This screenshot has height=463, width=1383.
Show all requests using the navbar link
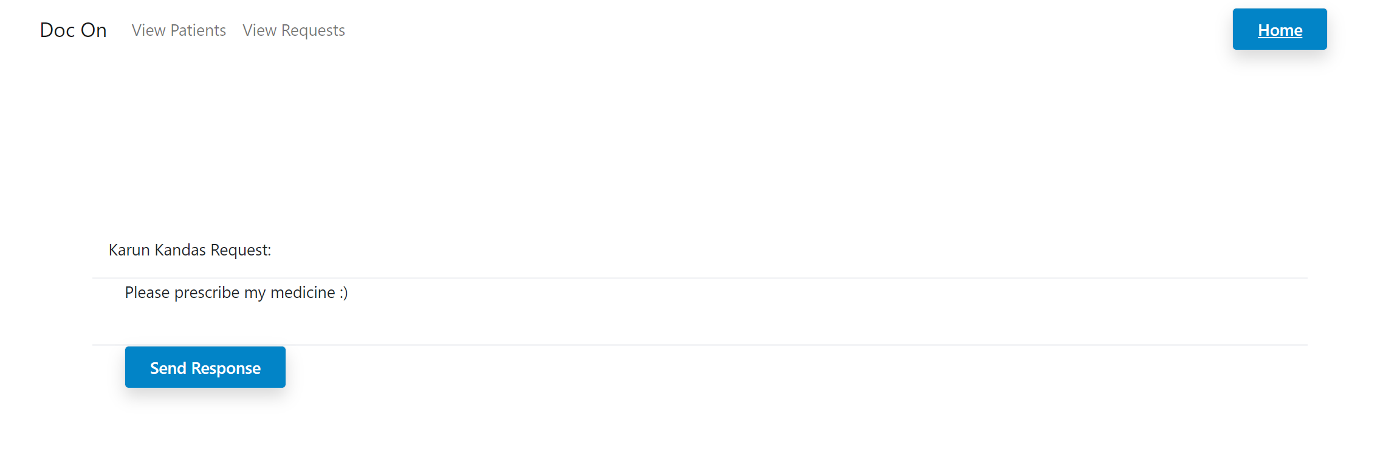tap(293, 30)
